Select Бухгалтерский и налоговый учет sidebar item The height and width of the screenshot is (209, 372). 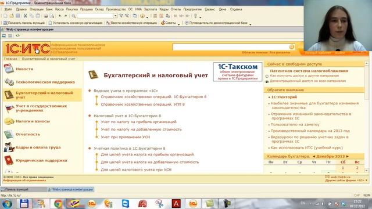tap(42, 95)
